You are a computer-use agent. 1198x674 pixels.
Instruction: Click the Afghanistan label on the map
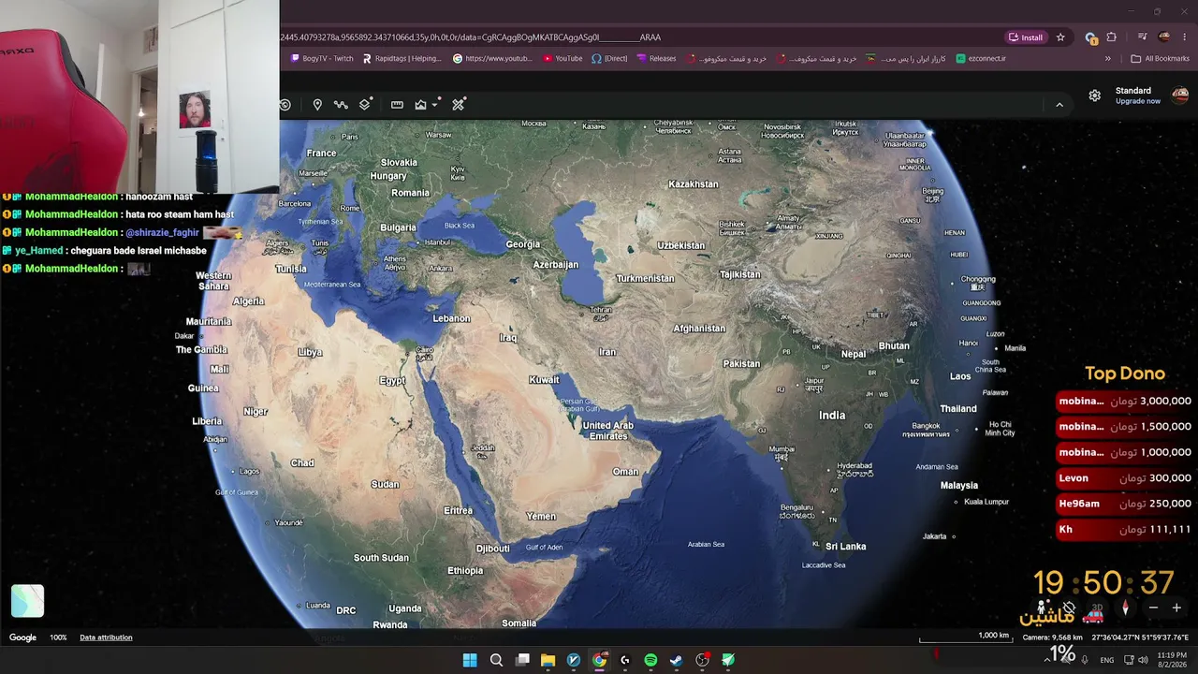click(x=699, y=329)
